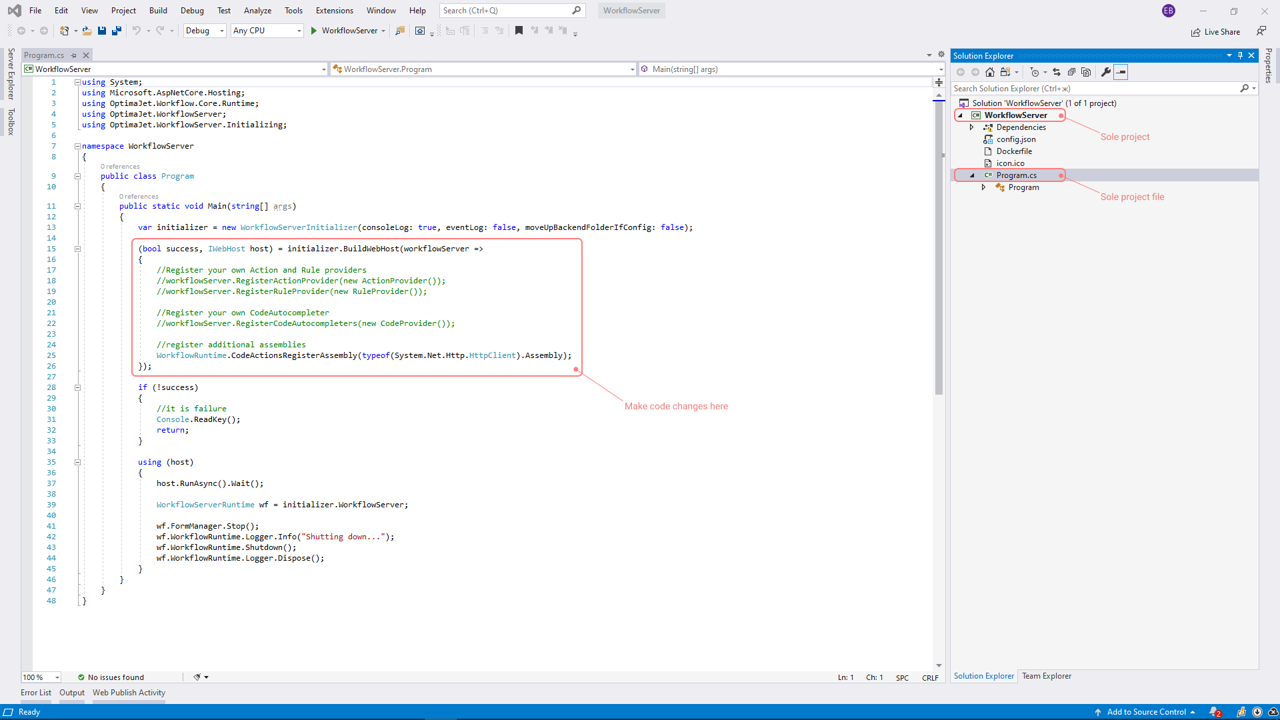This screenshot has width=1280, height=720.
Task: Click the Find in Files toolbar icon
Action: (x=400, y=31)
